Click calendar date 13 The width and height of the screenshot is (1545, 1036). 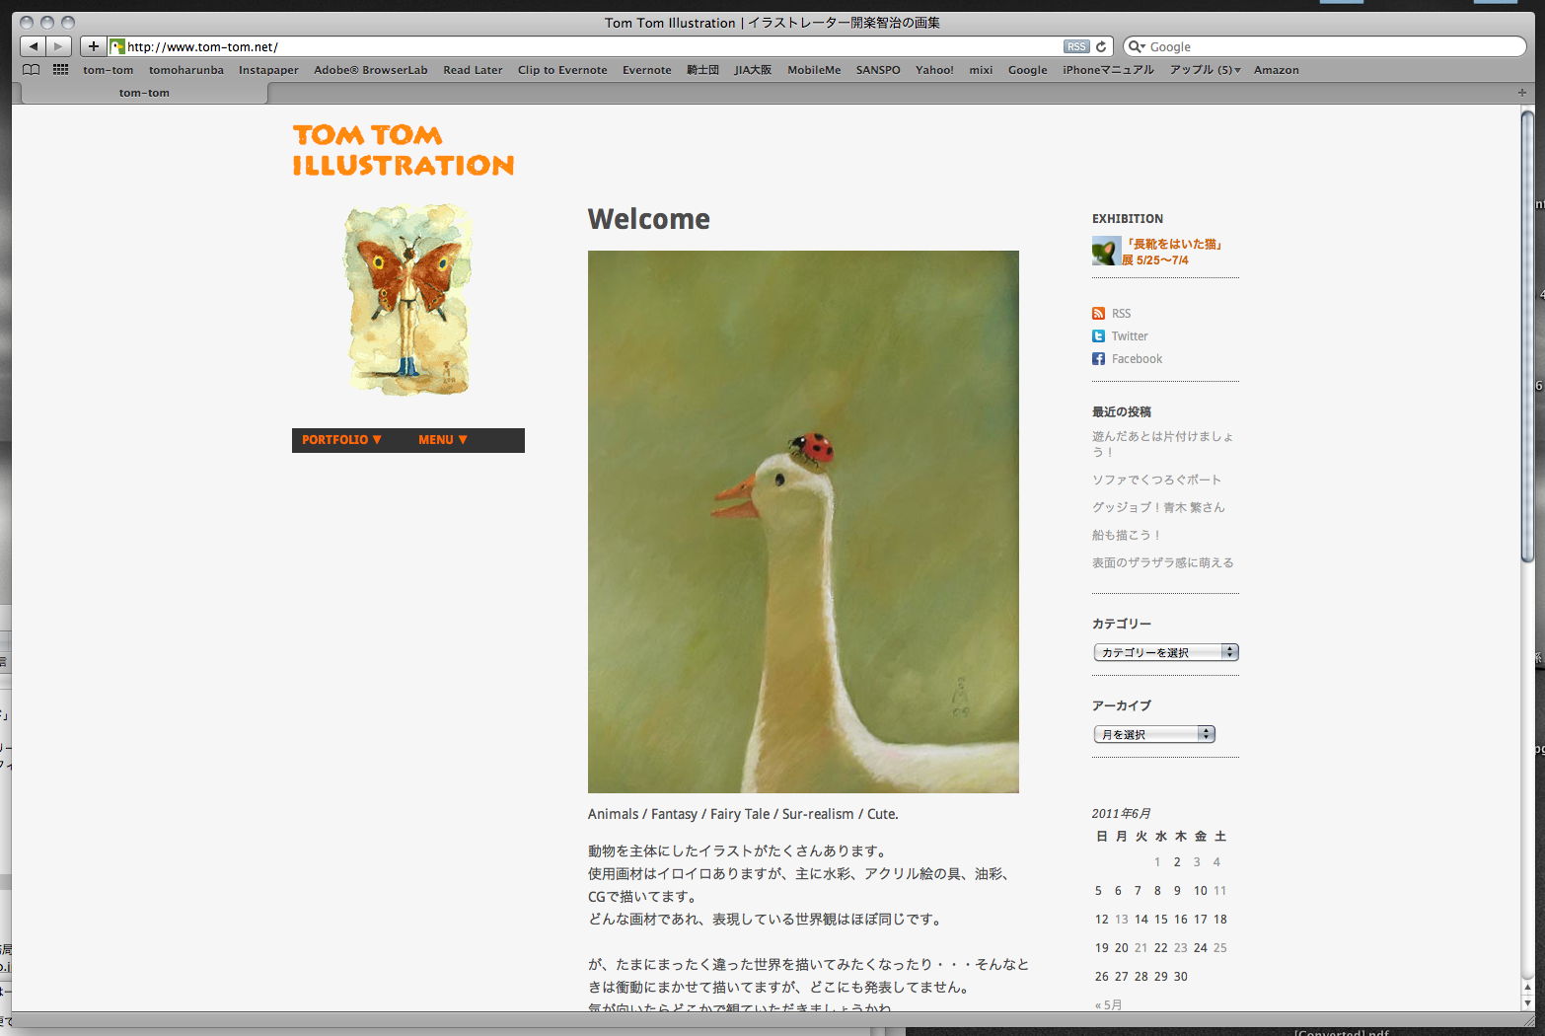pos(1121,920)
